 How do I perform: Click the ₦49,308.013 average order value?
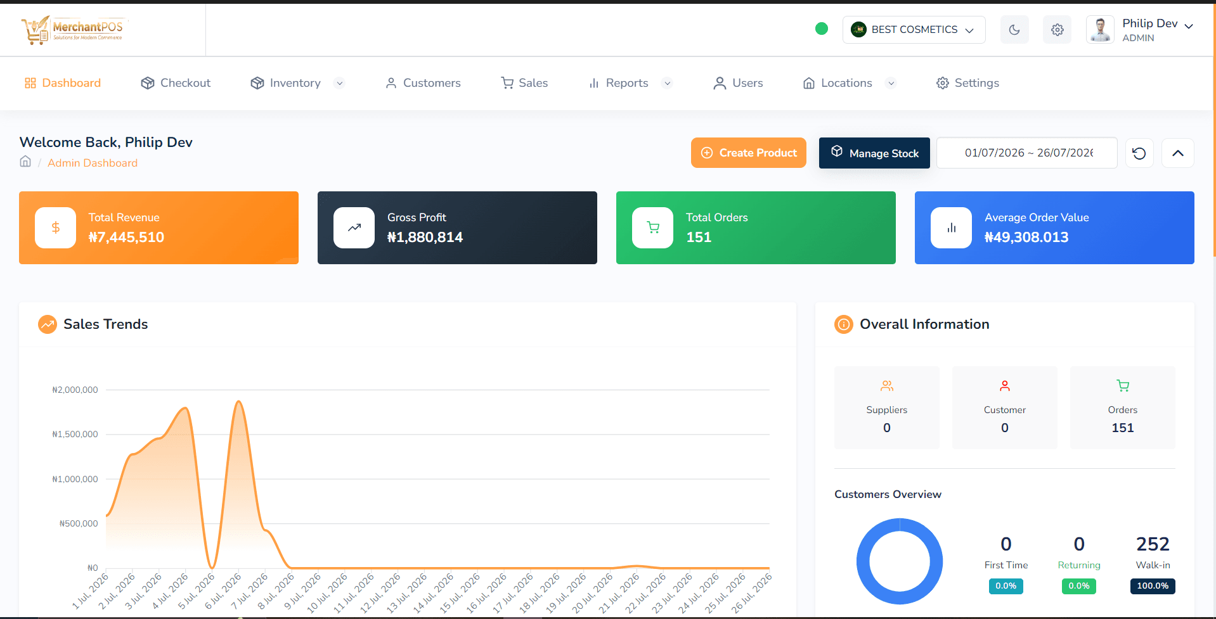tap(1026, 237)
